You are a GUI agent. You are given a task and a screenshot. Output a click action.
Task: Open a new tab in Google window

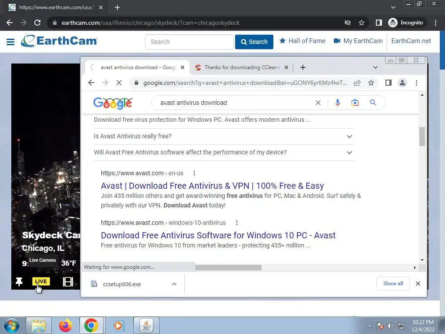(x=303, y=67)
